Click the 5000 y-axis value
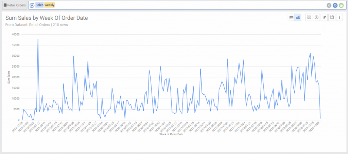Image resolution: width=348 pixels, height=154 pixels. [16, 109]
